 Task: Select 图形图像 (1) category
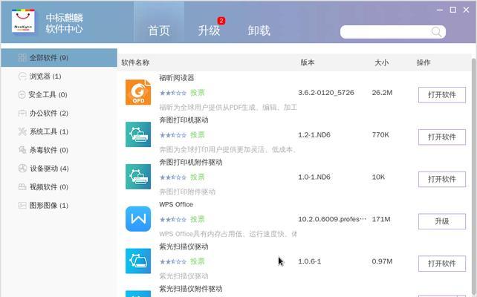(x=59, y=205)
